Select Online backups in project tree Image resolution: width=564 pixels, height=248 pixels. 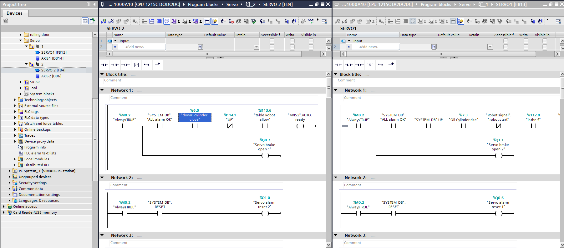point(38,129)
